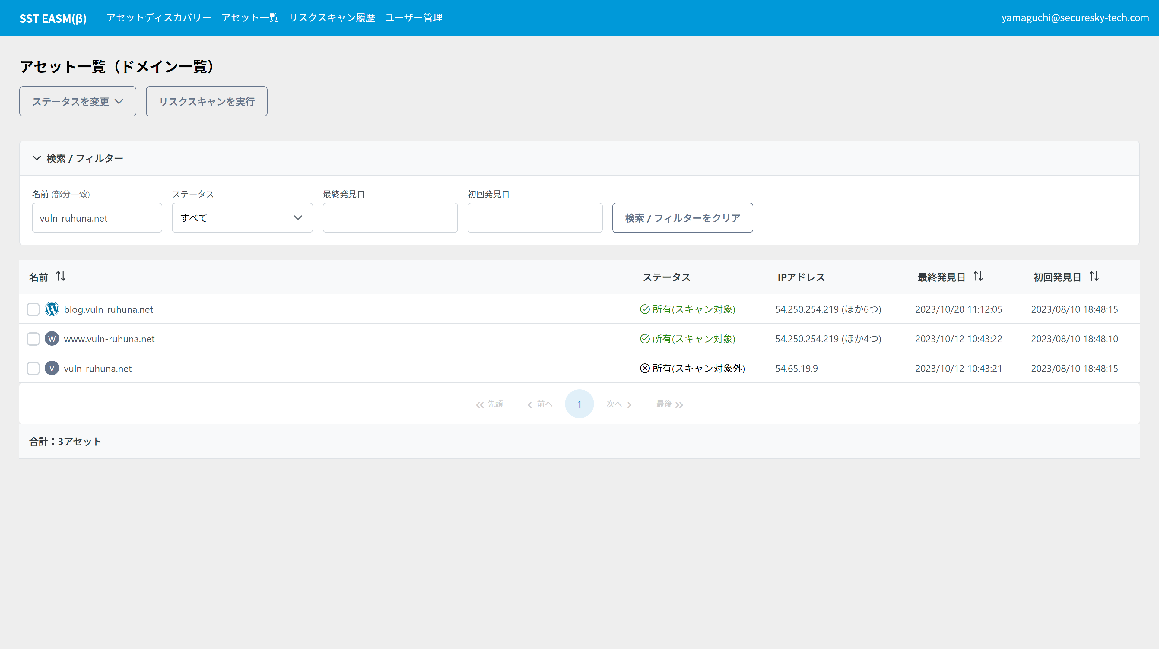
Task: Check the blog.vuln-ruhuna.net row checkbox
Action: click(33, 309)
